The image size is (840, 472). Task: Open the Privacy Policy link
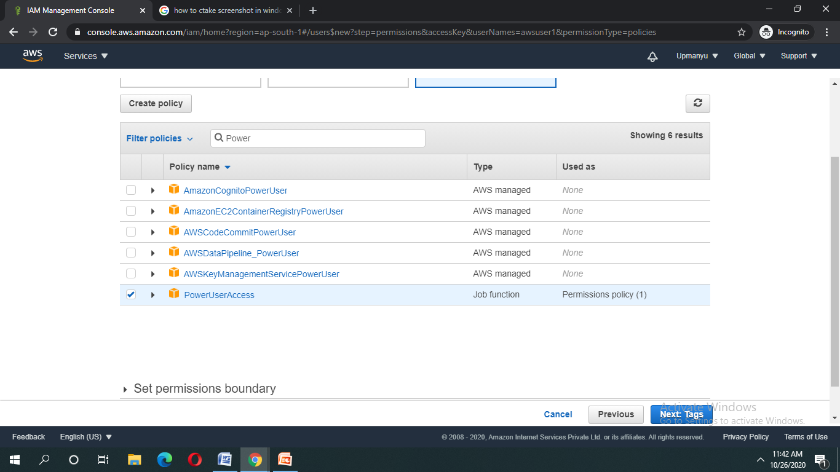[x=745, y=437]
